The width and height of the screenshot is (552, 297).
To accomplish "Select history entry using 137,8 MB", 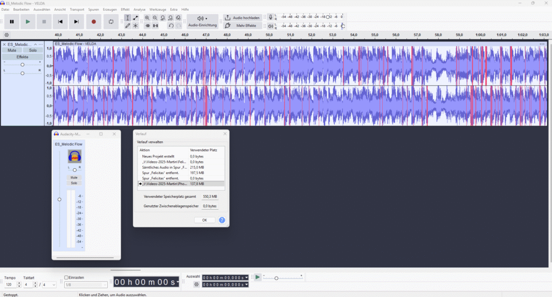I will (181, 184).
